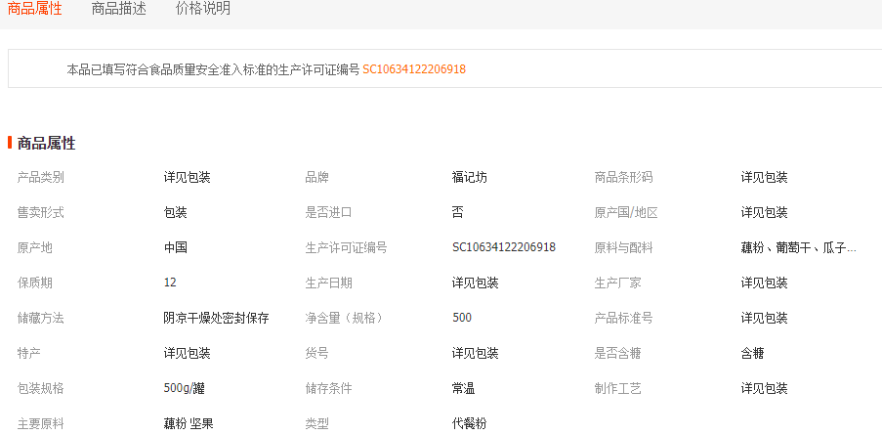882x435 pixels.
Task: Click the 商品属性 section heading
Action: pyautogui.click(x=46, y=143)
